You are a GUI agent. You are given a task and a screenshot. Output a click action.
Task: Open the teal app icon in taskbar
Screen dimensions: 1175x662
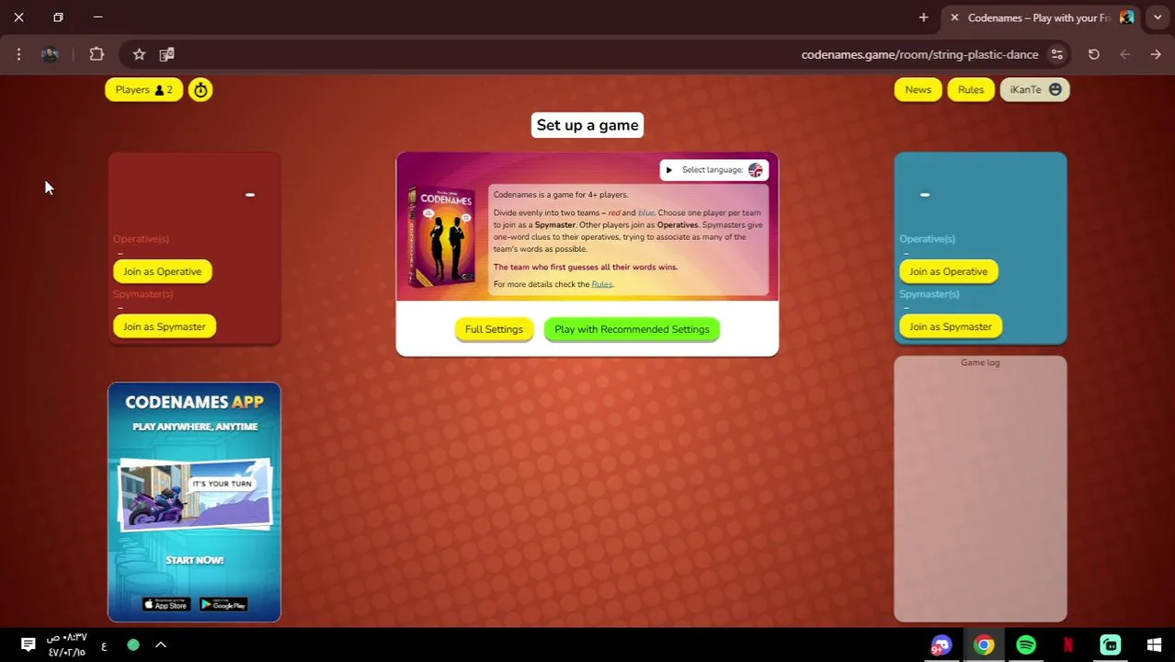(1111, 645)
